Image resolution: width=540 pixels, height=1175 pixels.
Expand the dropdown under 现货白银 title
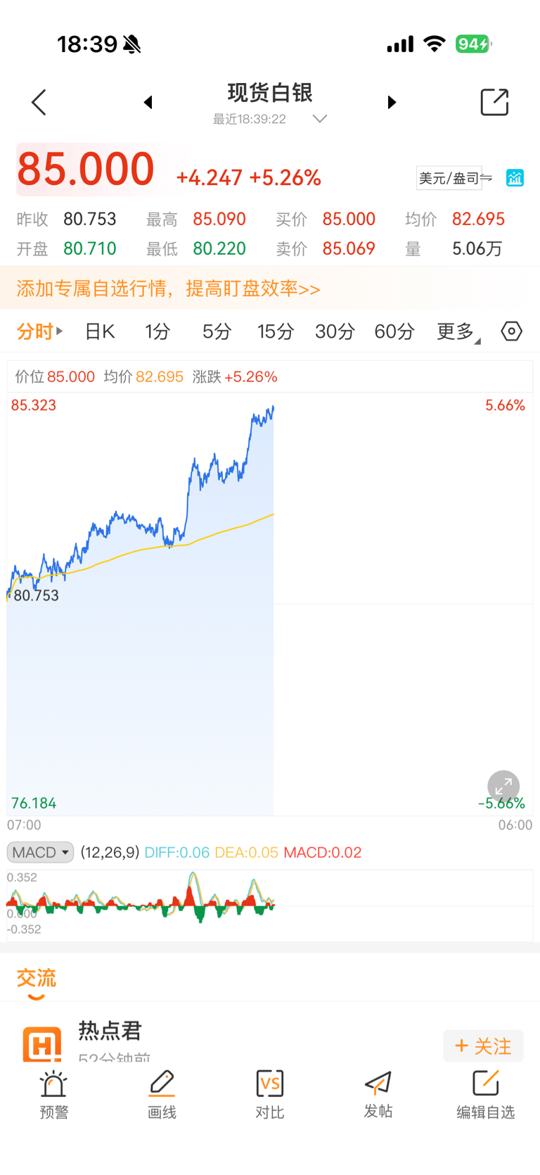(320, 119)
